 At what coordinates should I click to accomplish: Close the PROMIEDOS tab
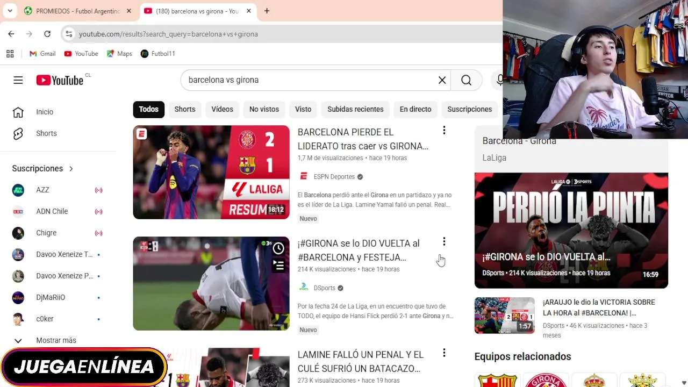[128, 11]
